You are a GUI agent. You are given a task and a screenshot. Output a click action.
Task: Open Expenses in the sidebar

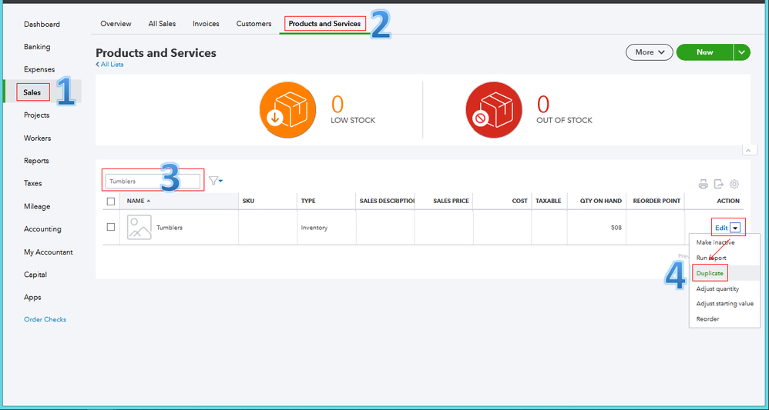39,69
